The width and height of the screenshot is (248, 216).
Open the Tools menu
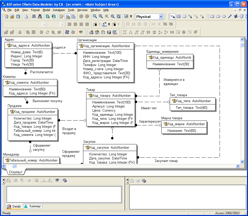71,10
